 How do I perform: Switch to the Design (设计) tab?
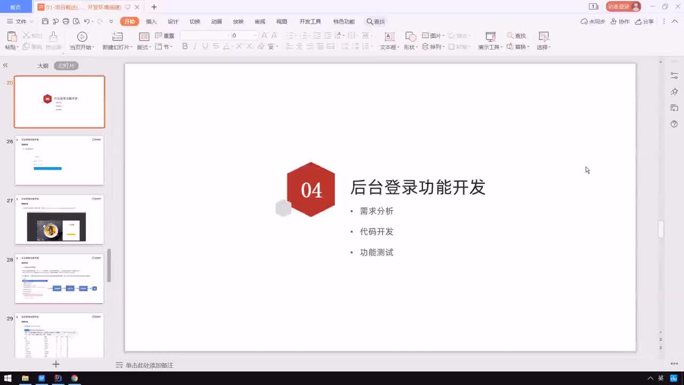(173, 21)
